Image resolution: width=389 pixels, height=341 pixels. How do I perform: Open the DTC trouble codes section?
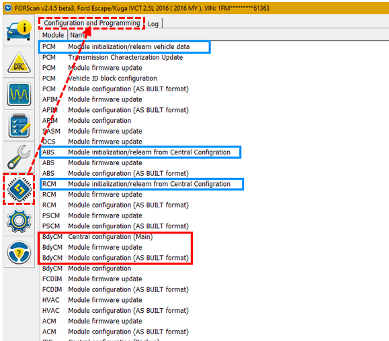19,62
